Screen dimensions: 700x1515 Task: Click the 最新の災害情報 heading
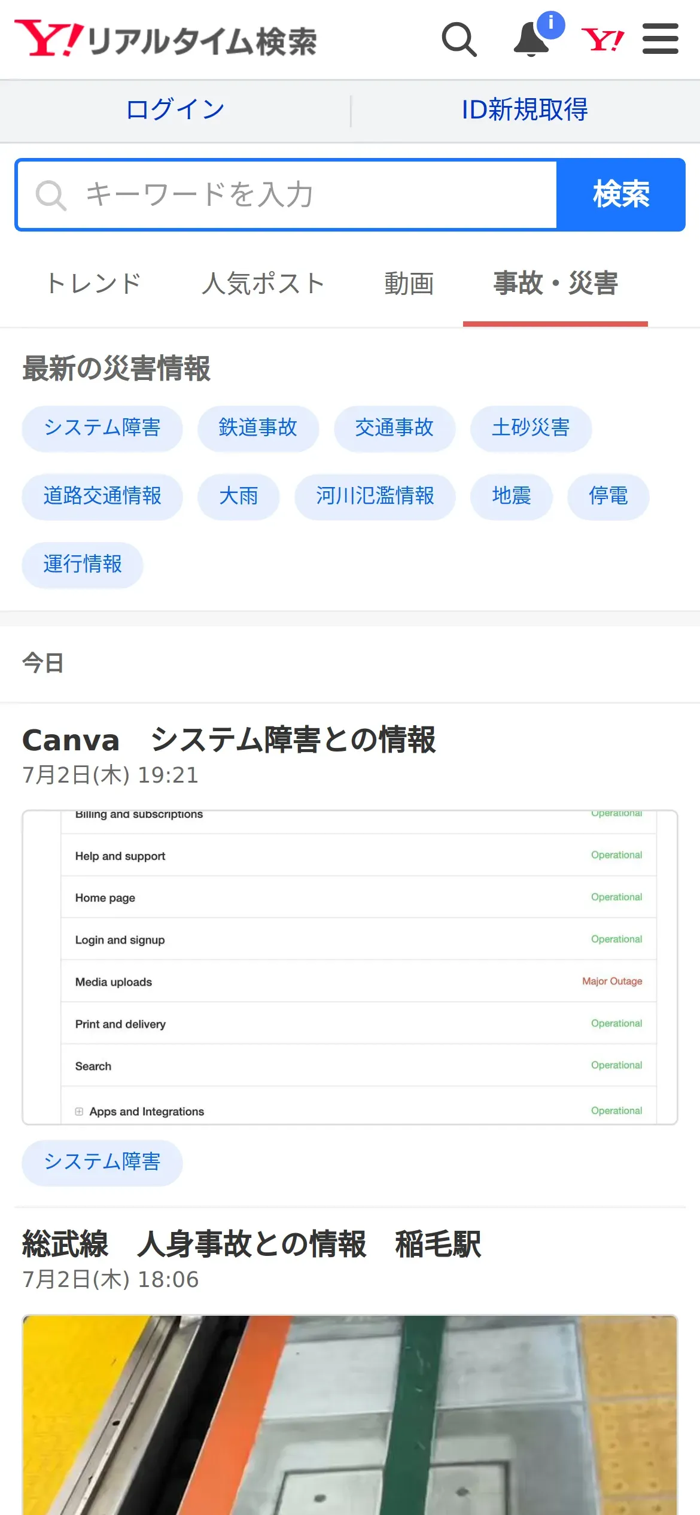pyautogui.click(x=117, y=369)
